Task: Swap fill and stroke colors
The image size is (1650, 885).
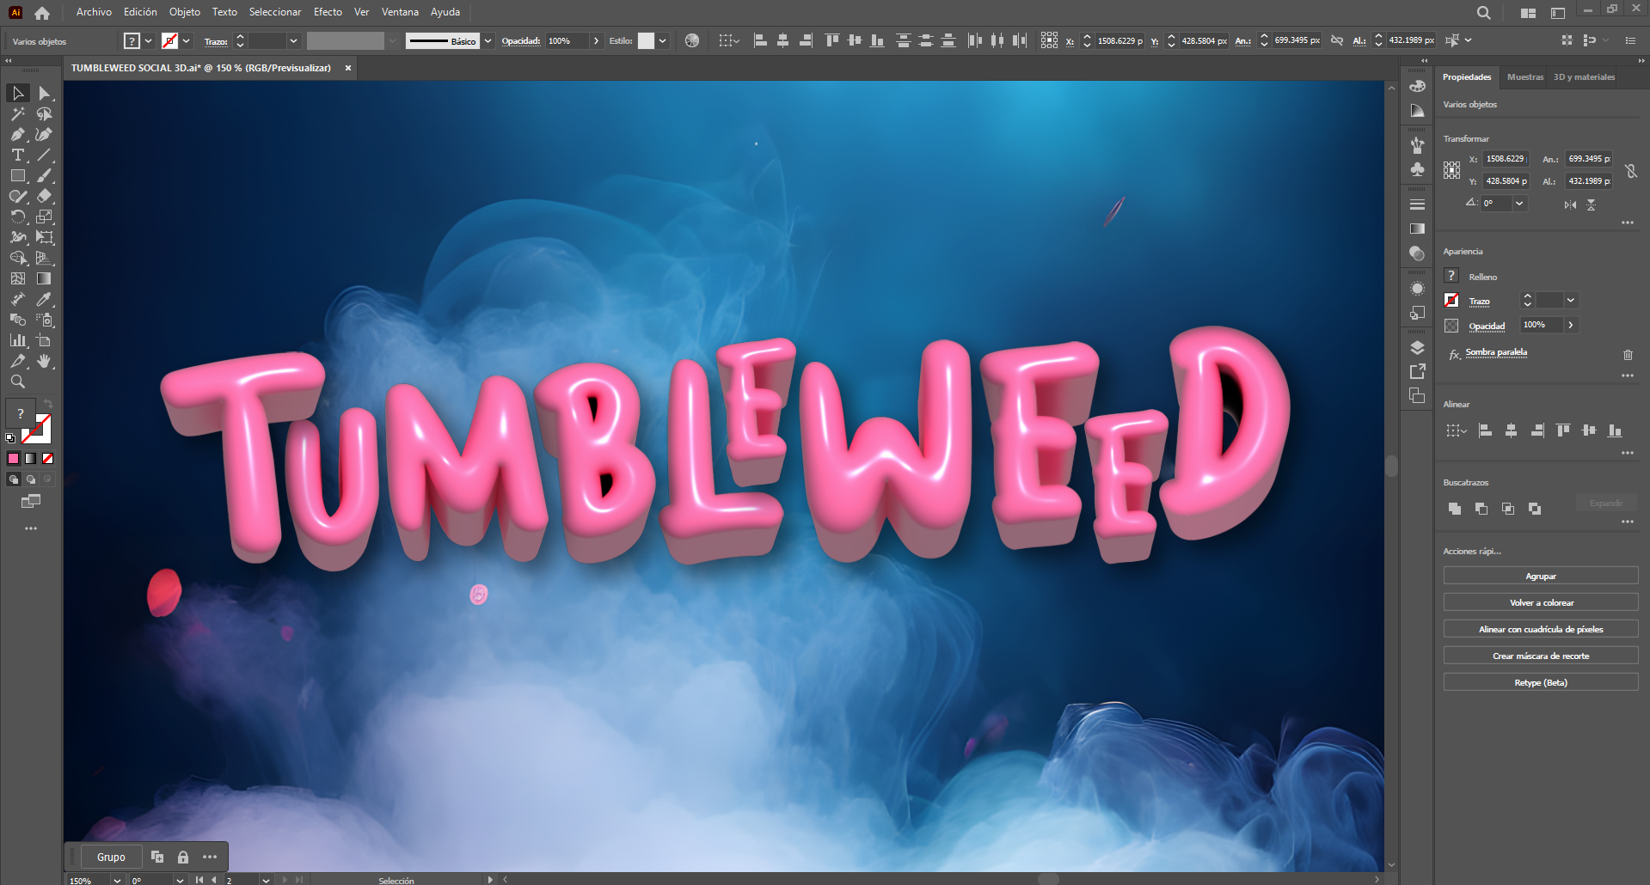Action: (48, 404)
